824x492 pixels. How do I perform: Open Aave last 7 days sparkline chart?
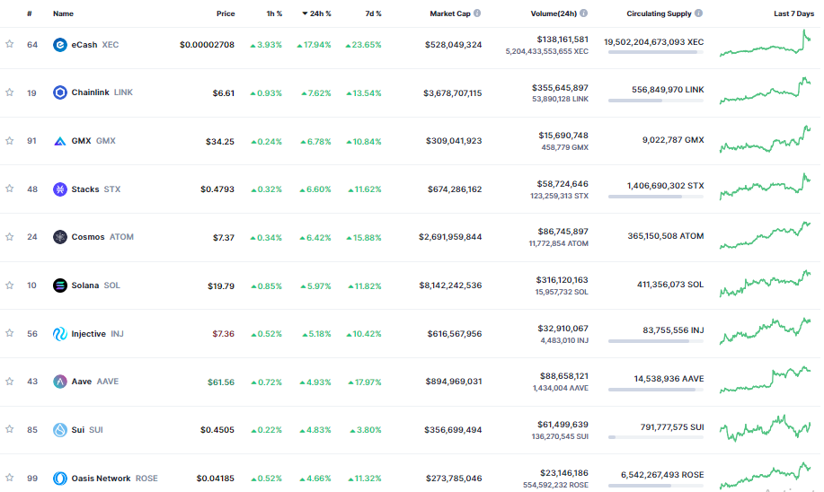tap(766, 380)
